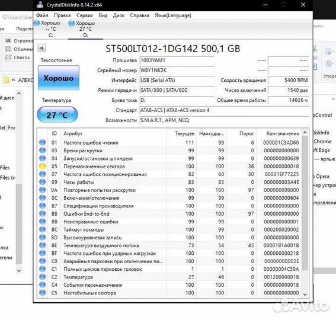Click the Прошивка field 1003YAM1
The image size is (336, 320).
pos(177,60)
